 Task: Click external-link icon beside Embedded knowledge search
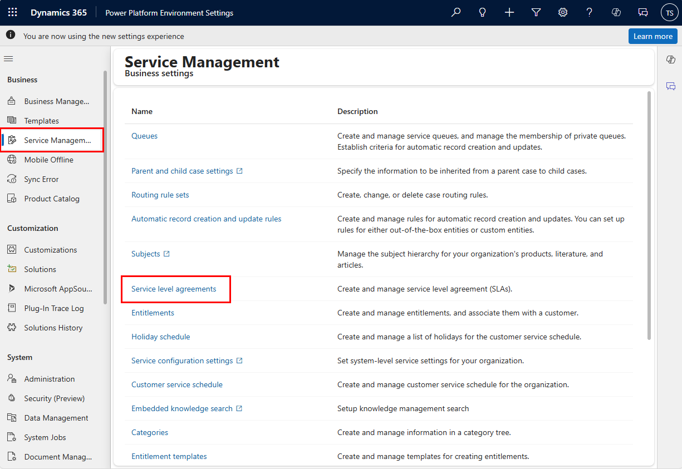click(x=239, y=408)
